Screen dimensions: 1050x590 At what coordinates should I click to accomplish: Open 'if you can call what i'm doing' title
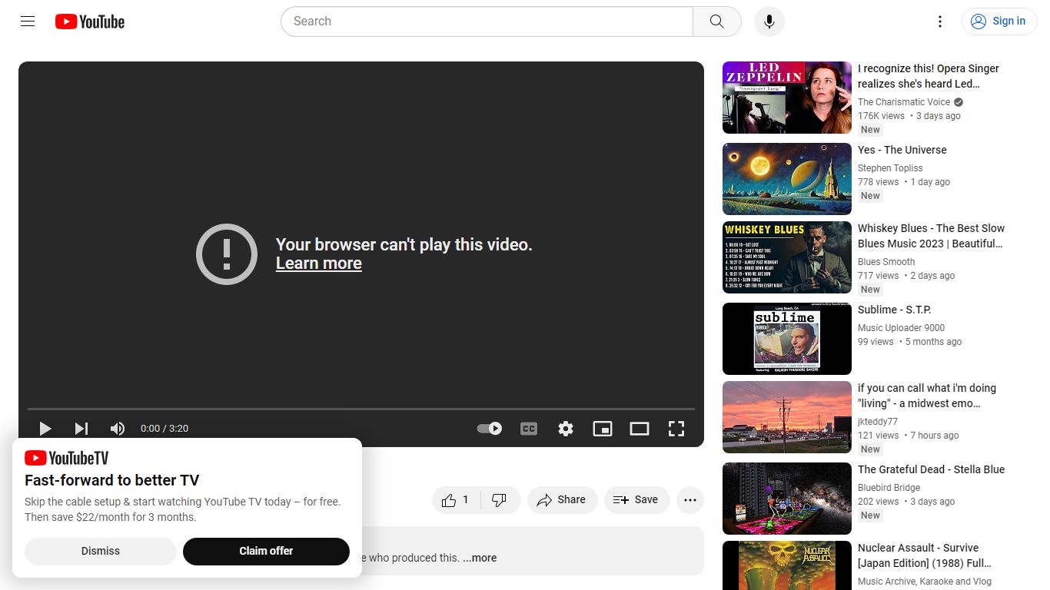point(927,396)
